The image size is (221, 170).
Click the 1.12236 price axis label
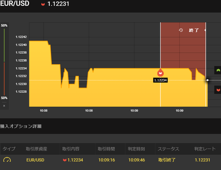21,60
